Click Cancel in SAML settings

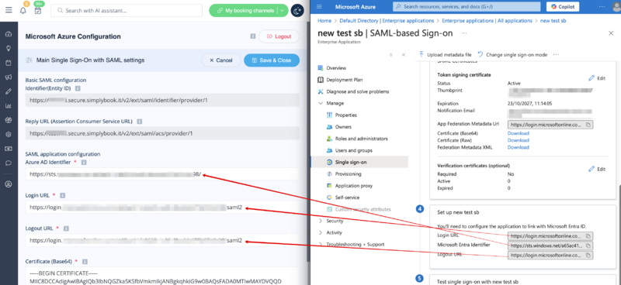pos(221,60)
